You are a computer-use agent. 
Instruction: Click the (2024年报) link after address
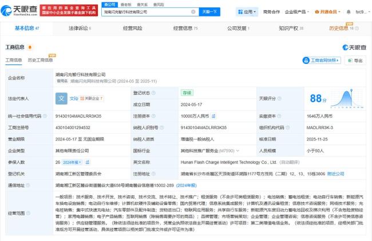click(186, 186)
